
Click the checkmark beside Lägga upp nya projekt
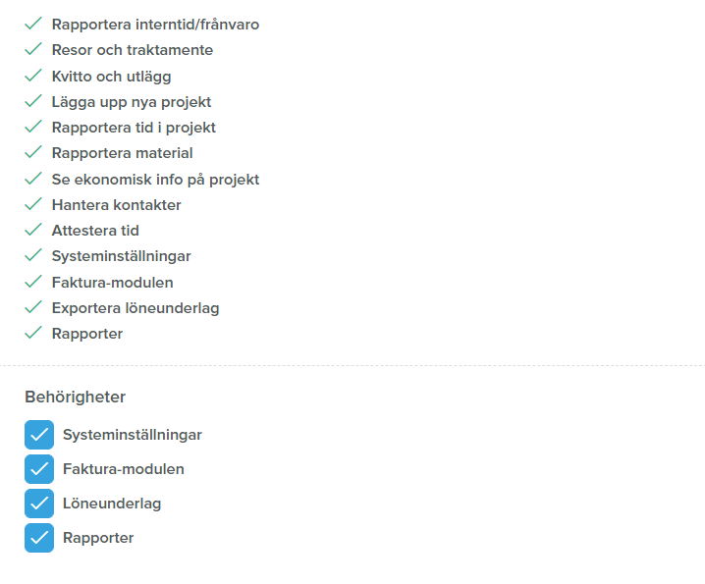point(33,101)
